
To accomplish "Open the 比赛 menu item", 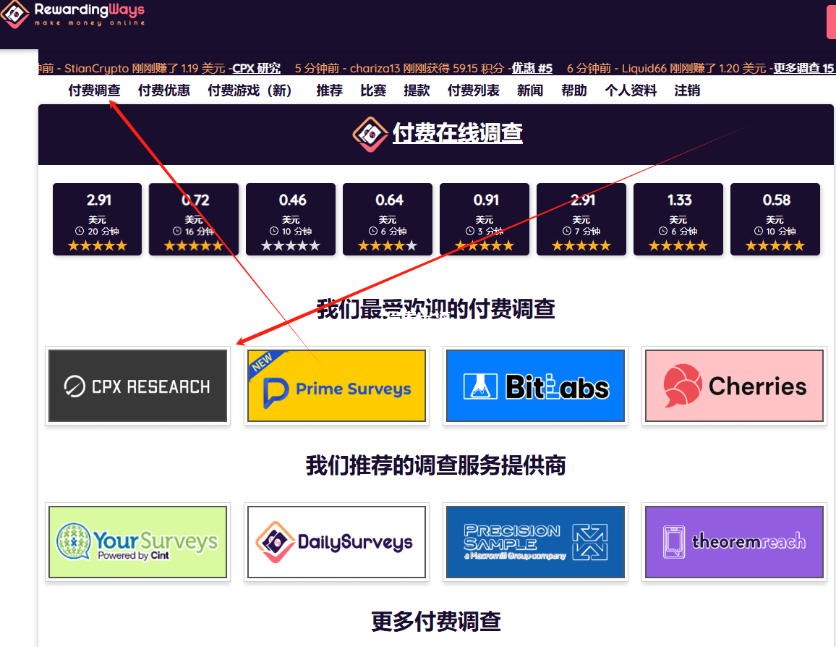I will click(x=373, y=90).
